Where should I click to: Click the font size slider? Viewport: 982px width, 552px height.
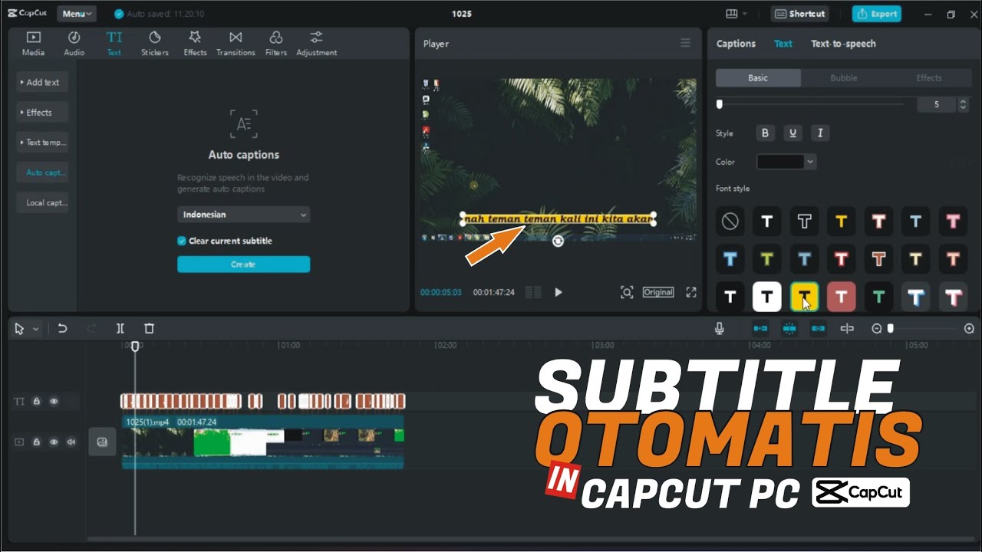(x=810, y=104)
